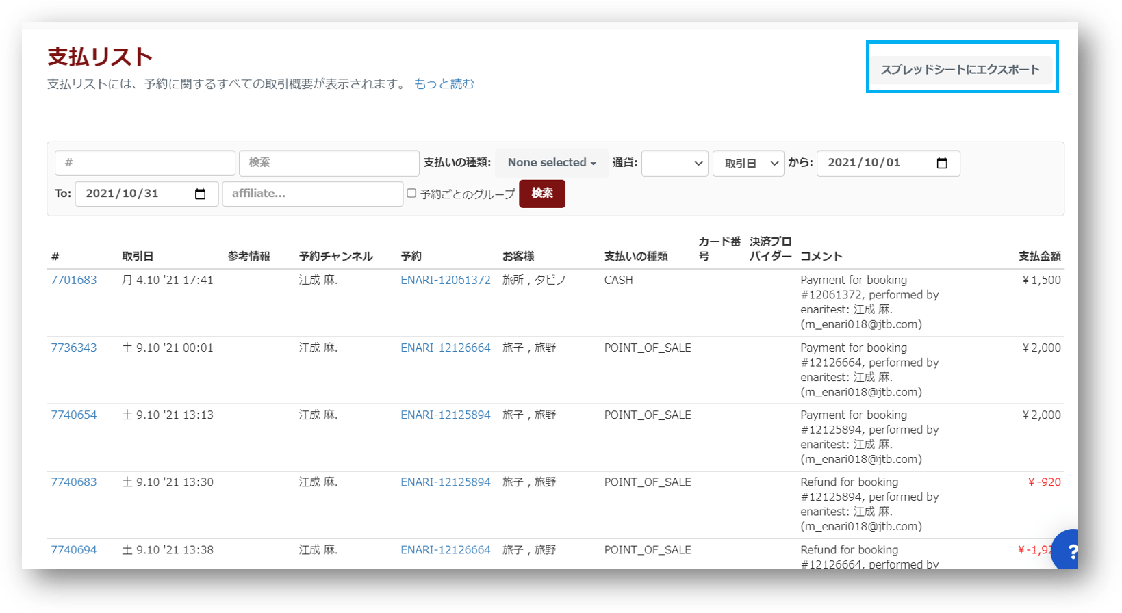Click the スプレッドシートにエクスポート button

(x=960, y=70)
